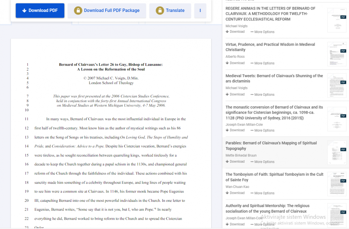The width and height of the screenshot is (349, 229).
Task: Click the document title 'Bernard of Clairvaux's Letter 26'
Action: [x=111, y=67]
